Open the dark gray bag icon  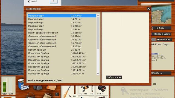[38, 88]
